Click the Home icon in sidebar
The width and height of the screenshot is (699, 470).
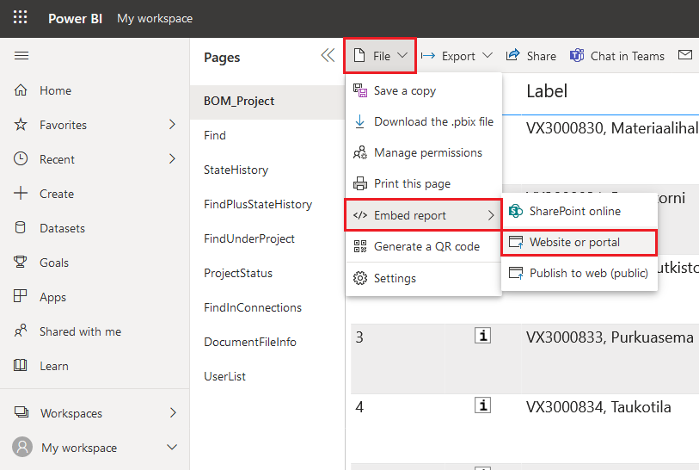point(21,90)
